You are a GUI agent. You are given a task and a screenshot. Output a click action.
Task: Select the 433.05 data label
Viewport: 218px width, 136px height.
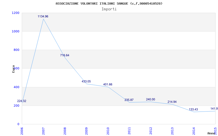(x=86, y=81)
